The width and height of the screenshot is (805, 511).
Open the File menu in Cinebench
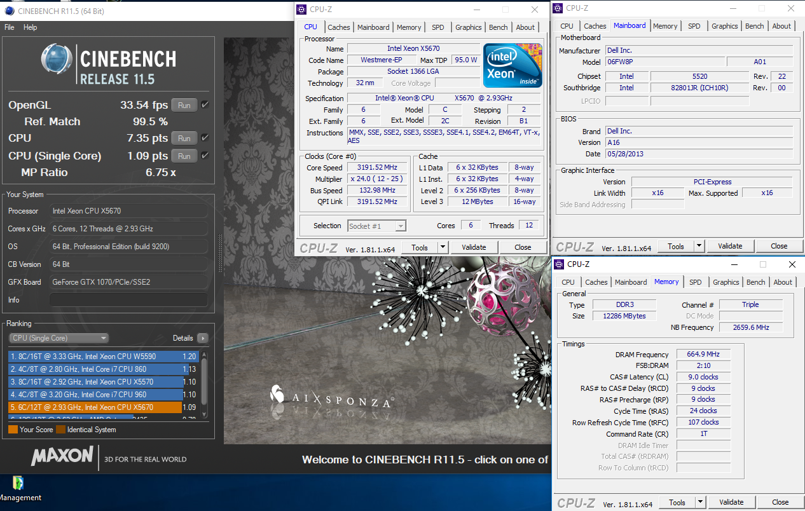(x=10, y=27)
